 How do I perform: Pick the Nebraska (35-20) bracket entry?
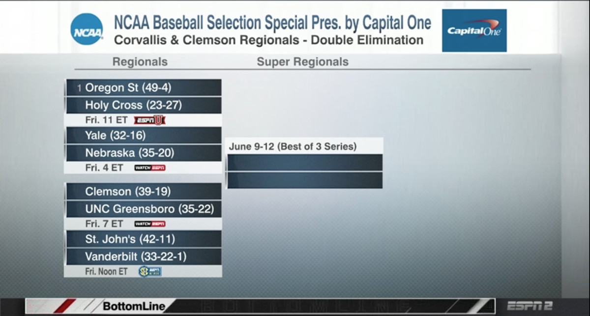coord(144,153)
